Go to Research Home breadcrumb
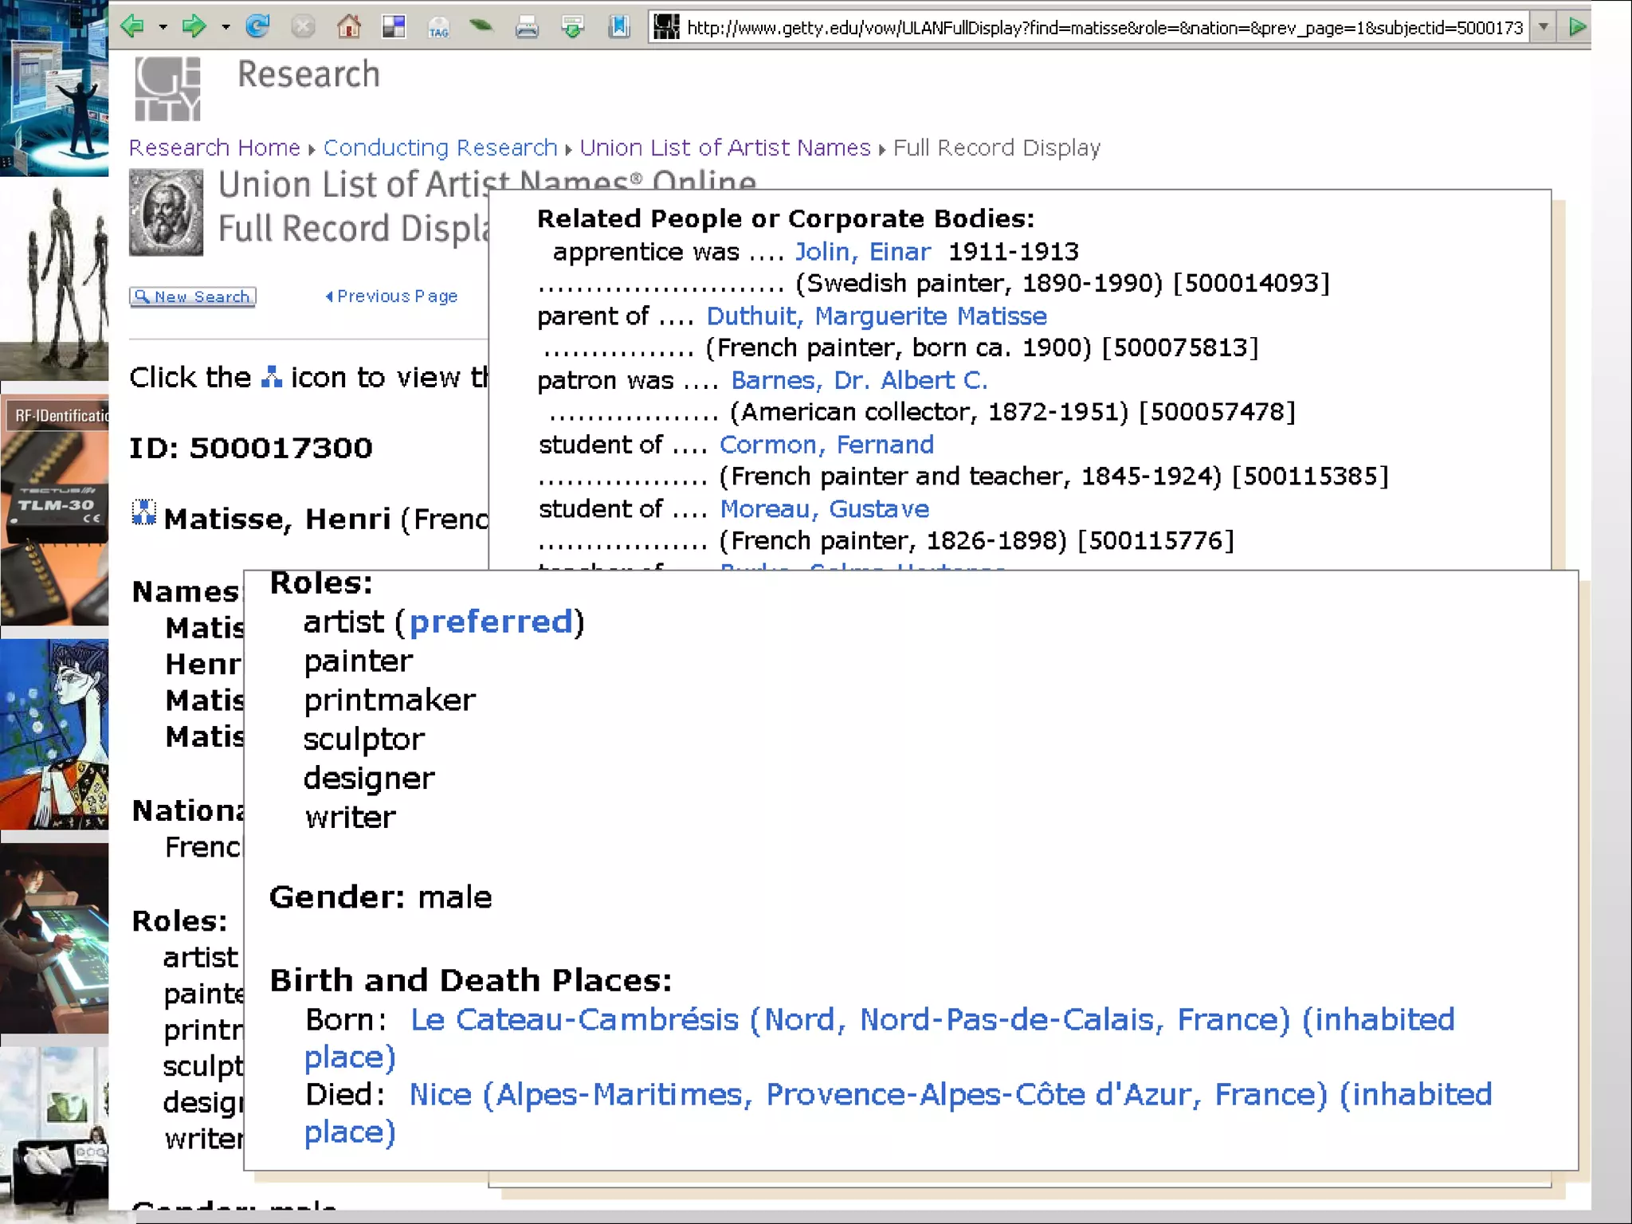 214,147
